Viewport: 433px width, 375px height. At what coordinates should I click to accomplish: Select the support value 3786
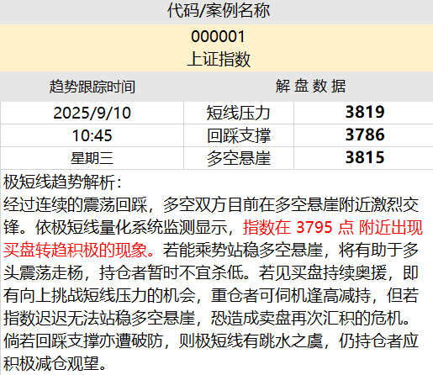coord(364,135)
